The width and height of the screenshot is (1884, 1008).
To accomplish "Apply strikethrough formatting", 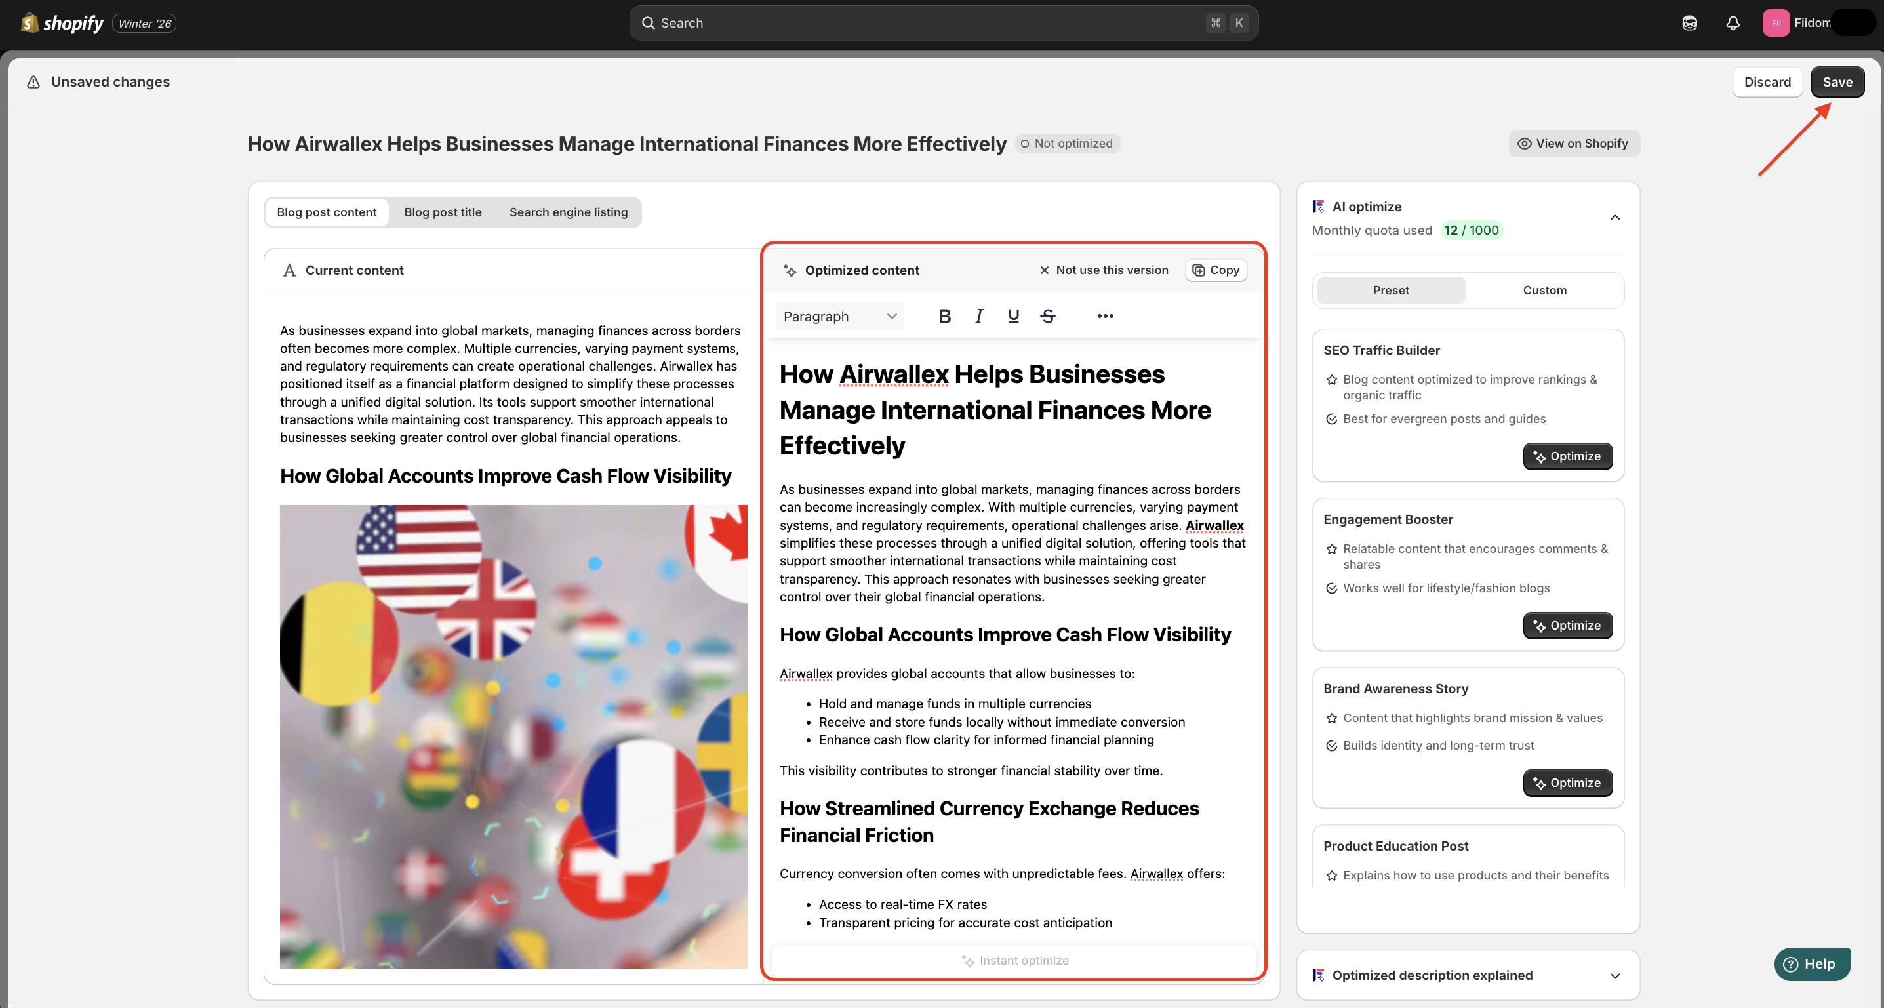I will (1047, 316).
